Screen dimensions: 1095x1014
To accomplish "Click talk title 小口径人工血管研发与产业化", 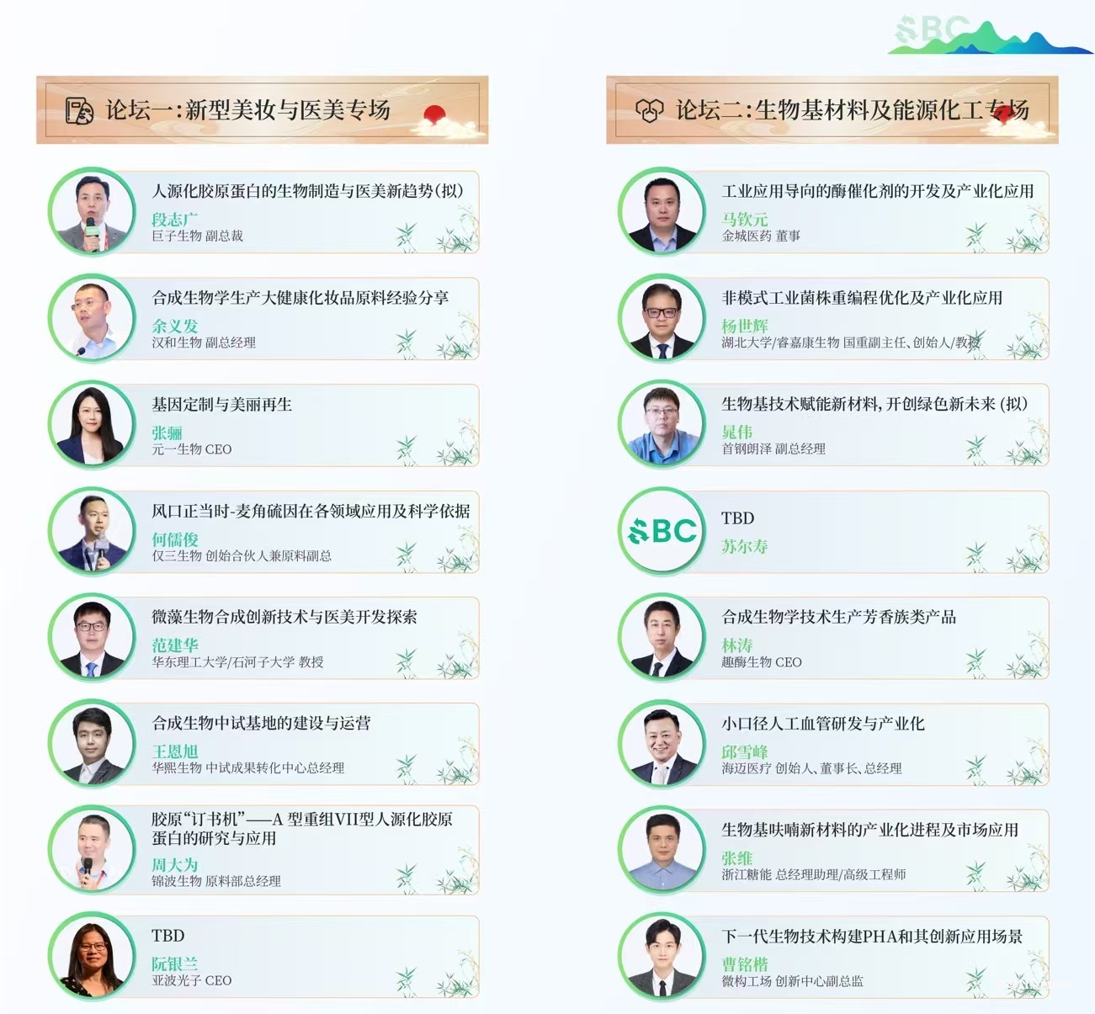I will tap(823, 724).
